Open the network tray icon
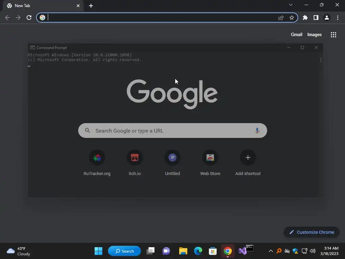The width and height of the screenshot is (345, 259). 304,251
